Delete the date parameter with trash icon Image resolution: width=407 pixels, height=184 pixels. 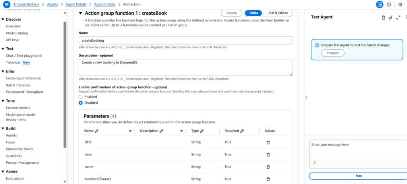(268, 142)
